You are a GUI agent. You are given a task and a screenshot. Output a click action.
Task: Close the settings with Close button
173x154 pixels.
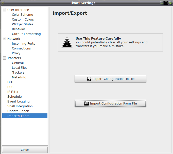click(x=25, y=150)
